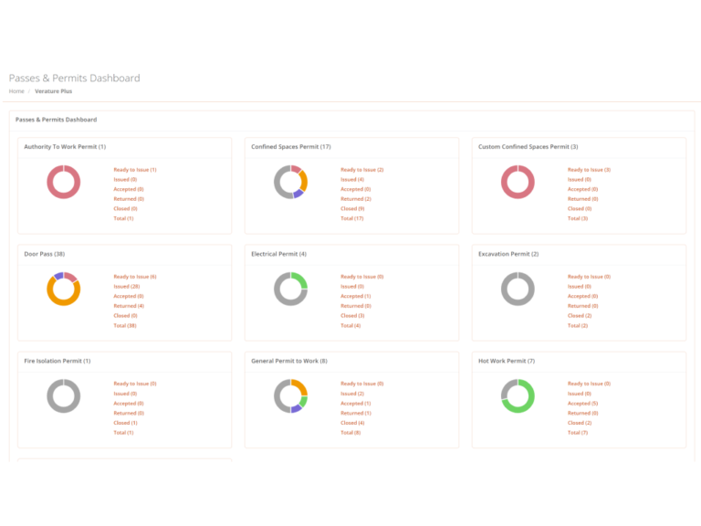Click the Excavation Permit donut chart
The height and width of the screenshot is (526, 701).
click(x=518, y=289)
